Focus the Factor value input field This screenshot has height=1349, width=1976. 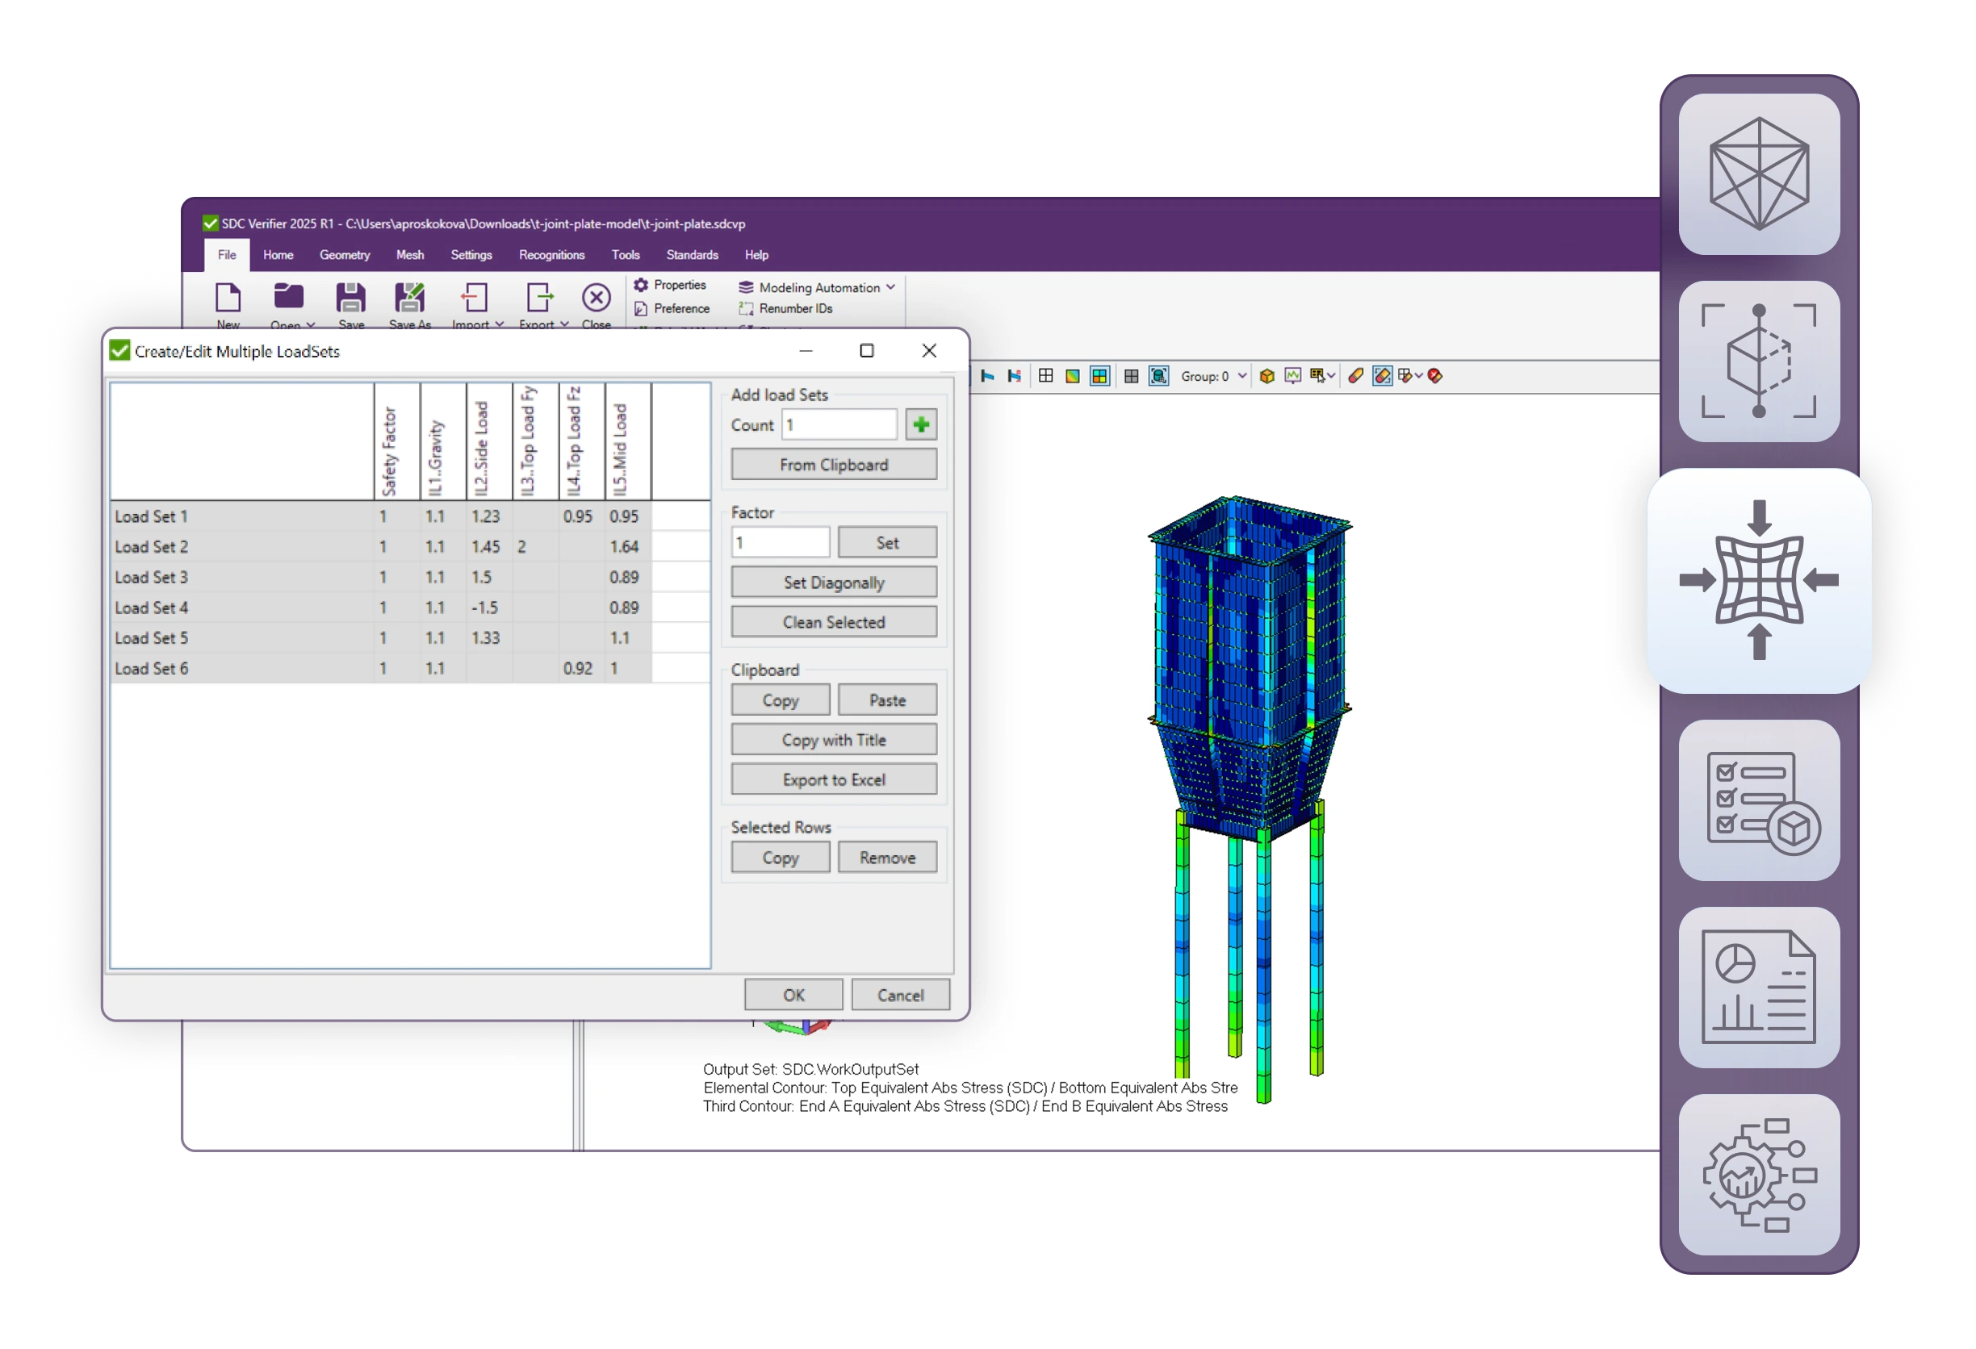780,542
